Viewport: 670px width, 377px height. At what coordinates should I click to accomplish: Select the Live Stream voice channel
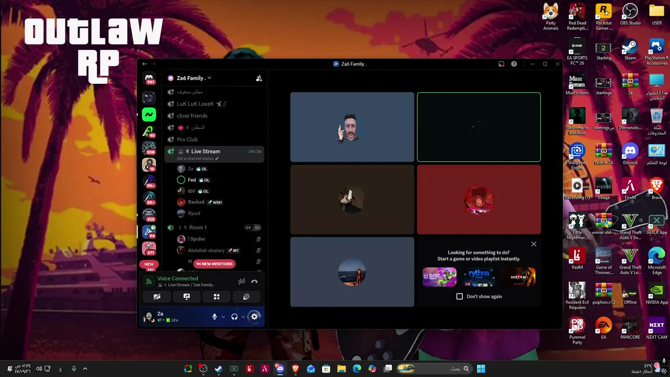(x=215, y=151)
